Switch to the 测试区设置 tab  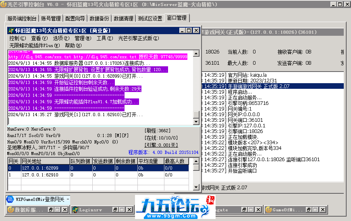[x=150, y=18]
